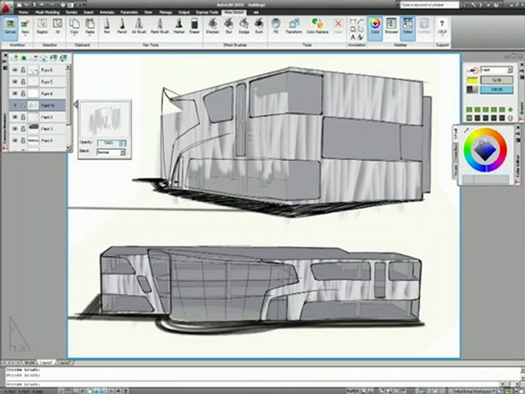Toggle the lock on the Paint 5 layer

(23, 82)
